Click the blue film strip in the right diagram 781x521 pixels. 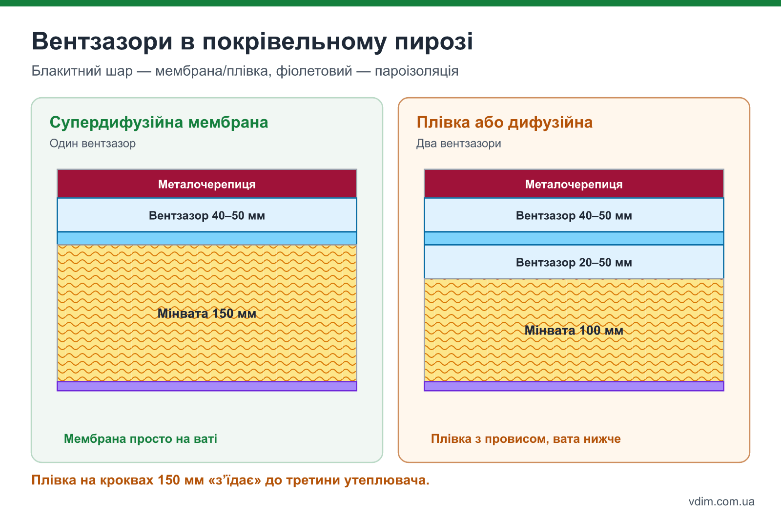[574, 238]
